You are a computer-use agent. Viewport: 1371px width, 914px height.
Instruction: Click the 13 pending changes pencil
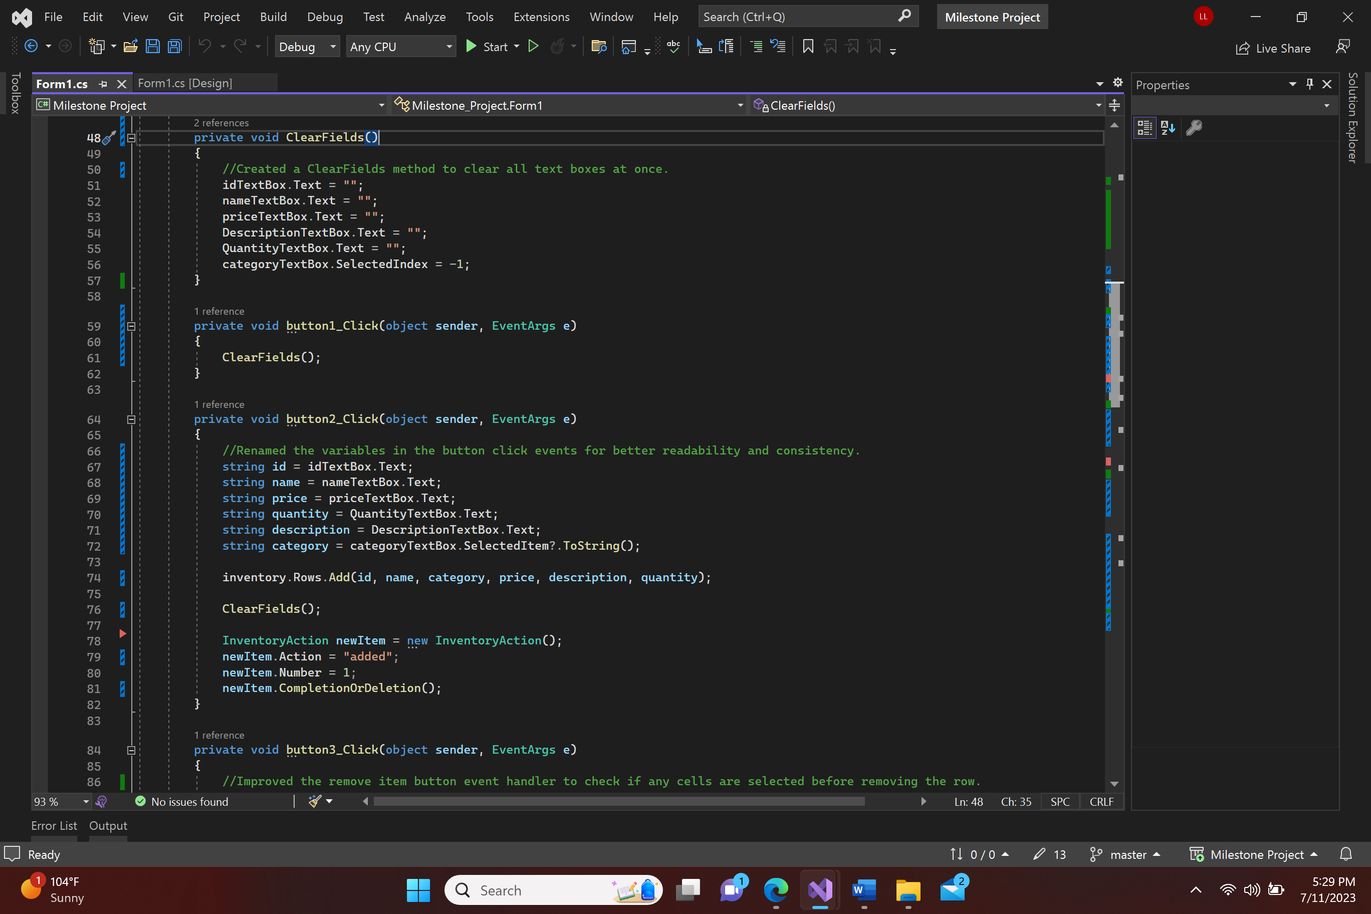1049,854
